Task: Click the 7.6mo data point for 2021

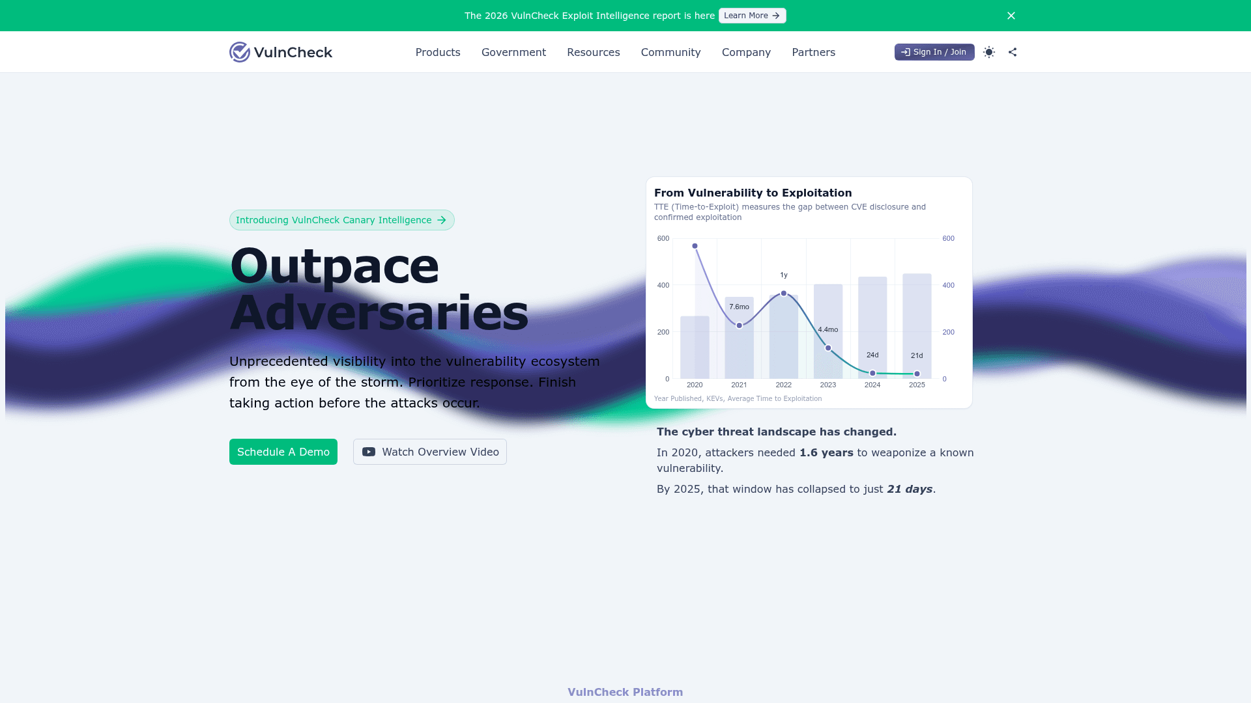Action: (739, 325)
